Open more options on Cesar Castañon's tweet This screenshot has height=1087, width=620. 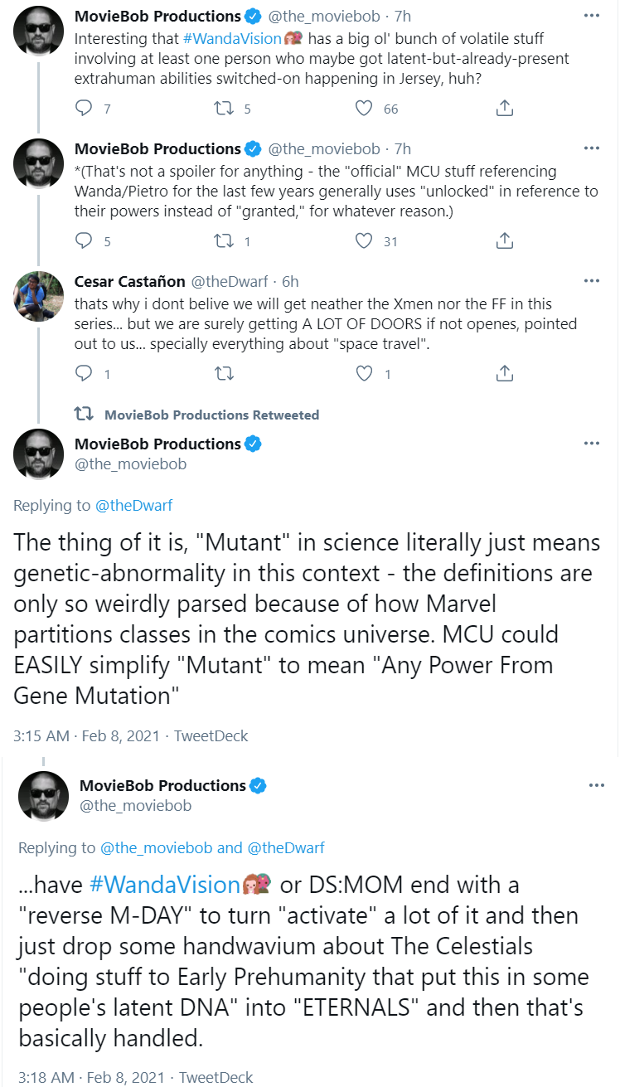(x=591, y=281)
